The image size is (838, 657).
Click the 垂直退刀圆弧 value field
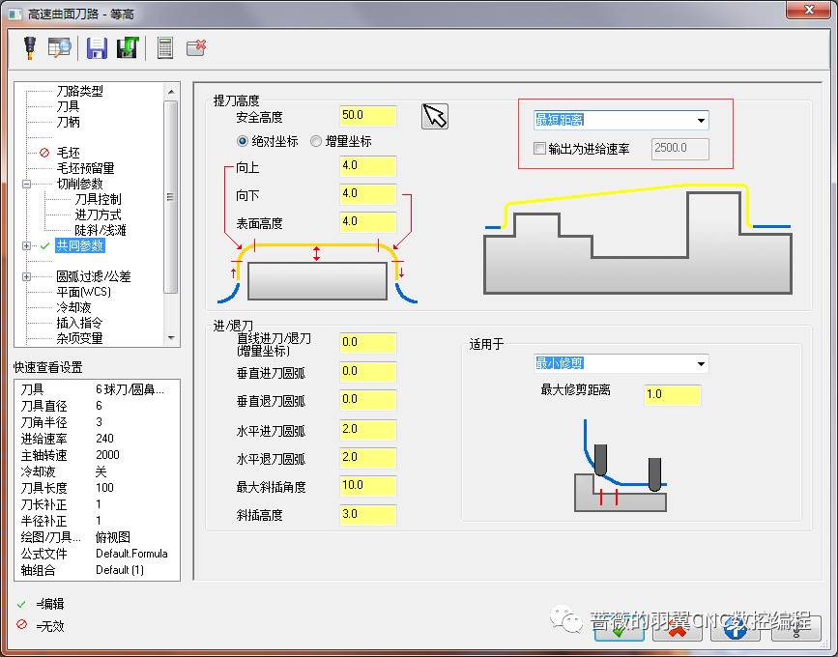pos(367,400)
